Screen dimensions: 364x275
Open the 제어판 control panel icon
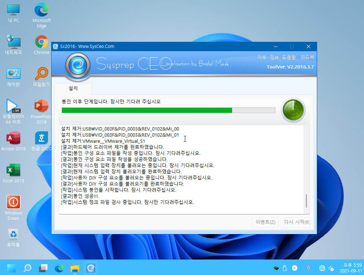(13, 77)
